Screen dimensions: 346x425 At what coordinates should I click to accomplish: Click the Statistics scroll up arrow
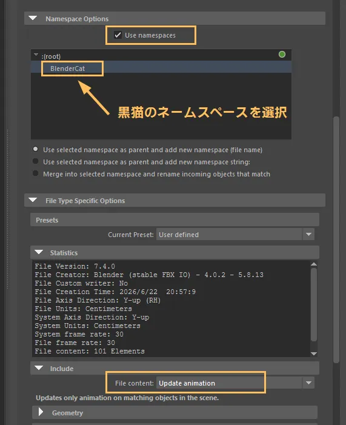click(314, 264)
